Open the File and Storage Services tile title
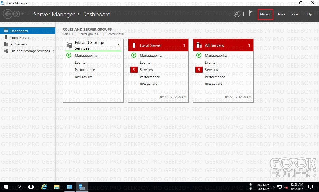319x192 pixels. (x=89, y=45)
